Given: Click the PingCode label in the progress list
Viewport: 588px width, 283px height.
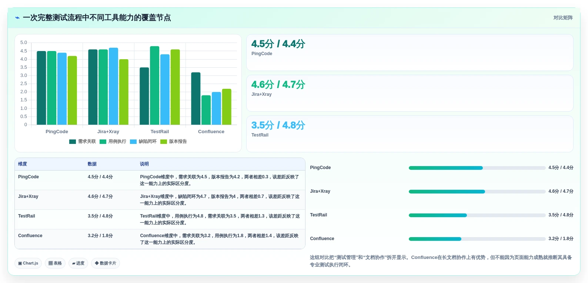Looking at the screenshot, I should pos(320,168).
